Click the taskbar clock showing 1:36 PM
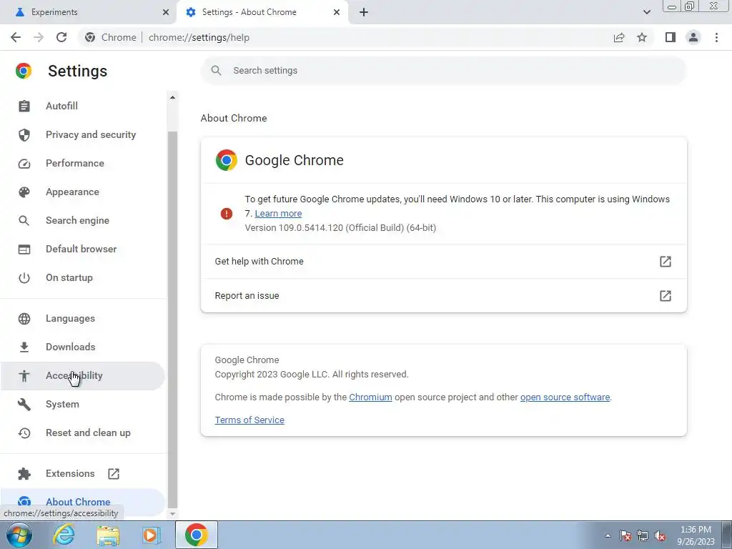This screenshot has height=549, width=732. tap(696, 535)
